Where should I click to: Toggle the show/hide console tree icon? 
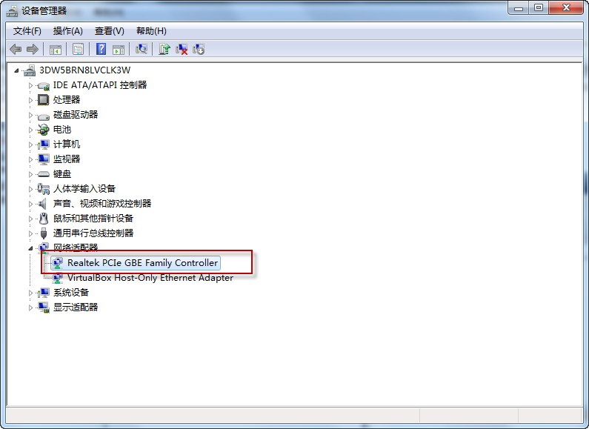coord(56,49)
